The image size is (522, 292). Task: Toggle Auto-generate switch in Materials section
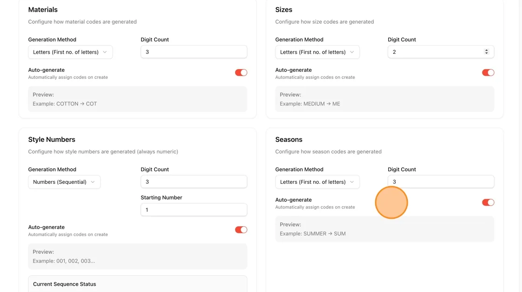click(241, 72)
